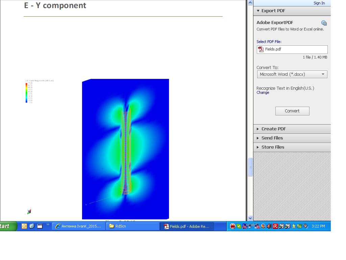Click the first printer tray icon
The height and width of the screenshot is (260, 346).
tap(281, 226)
